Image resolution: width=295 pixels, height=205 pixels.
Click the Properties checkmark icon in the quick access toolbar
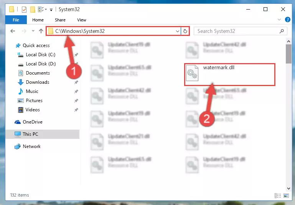coord(24,10)
